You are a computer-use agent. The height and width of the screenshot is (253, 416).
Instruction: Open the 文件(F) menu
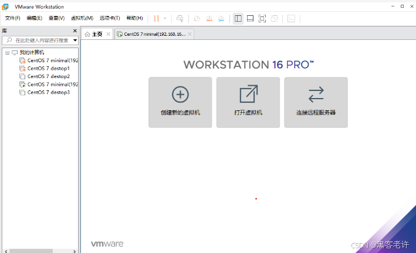tap(12, 18)
